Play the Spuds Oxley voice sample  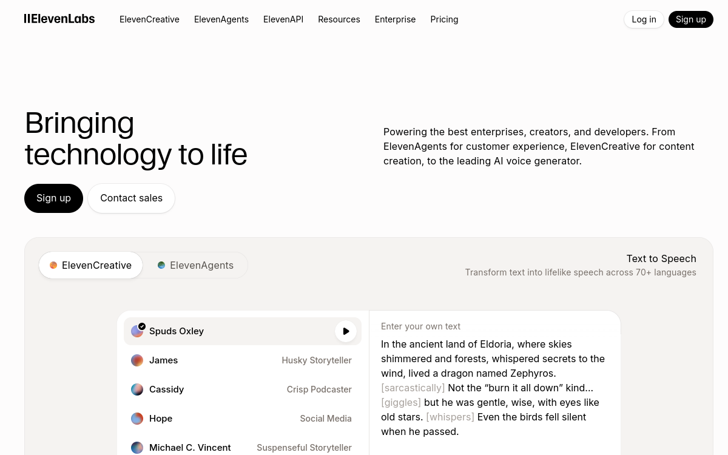pyautogui.click(x=346, y=331)
